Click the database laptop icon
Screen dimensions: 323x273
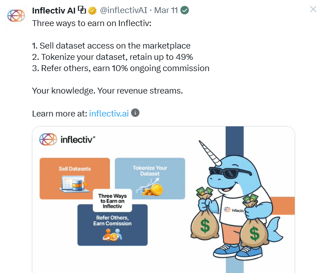[74, 184]
